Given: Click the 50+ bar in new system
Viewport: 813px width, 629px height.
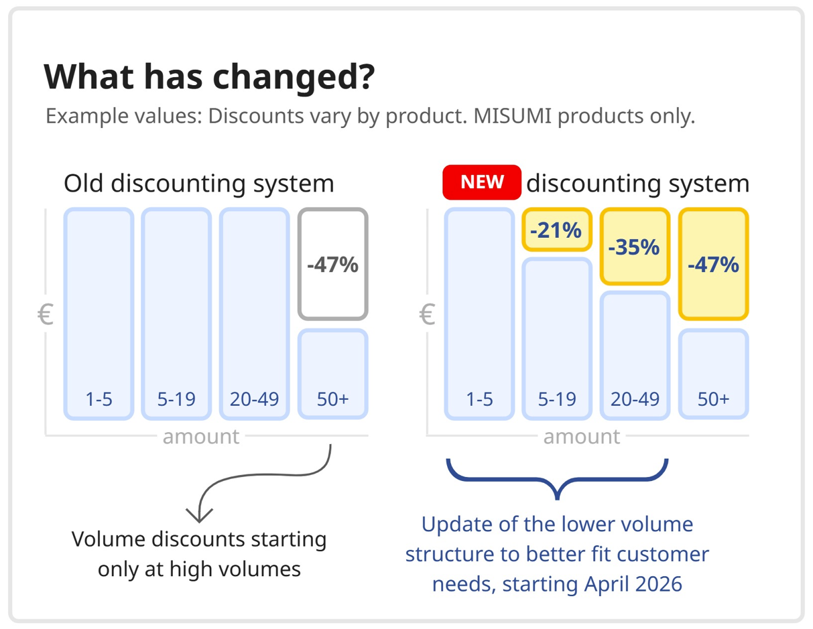Looking at the screenshot, I should click(713, 373).
